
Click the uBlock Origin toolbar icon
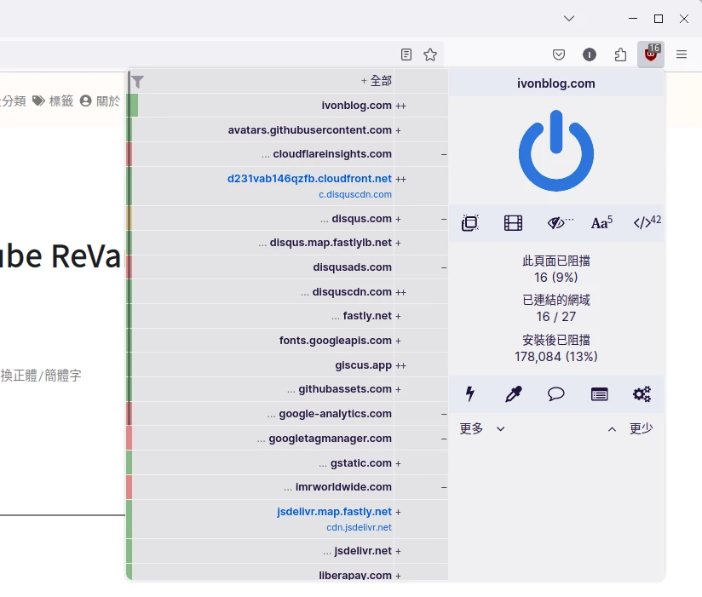coord(651,55)
